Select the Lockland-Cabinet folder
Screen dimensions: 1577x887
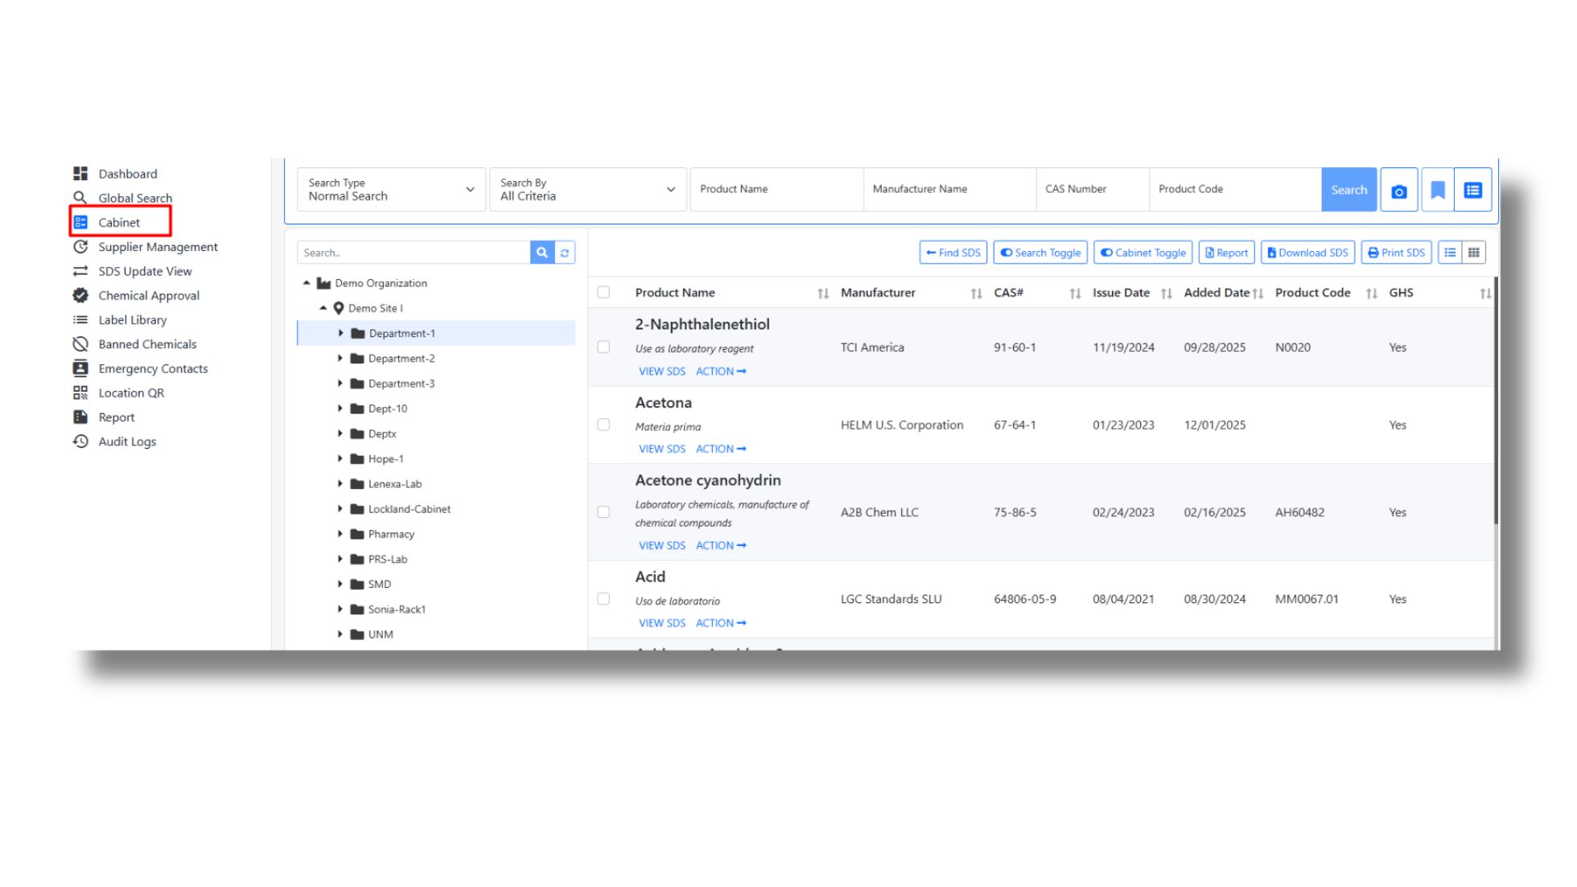point(401,509)
